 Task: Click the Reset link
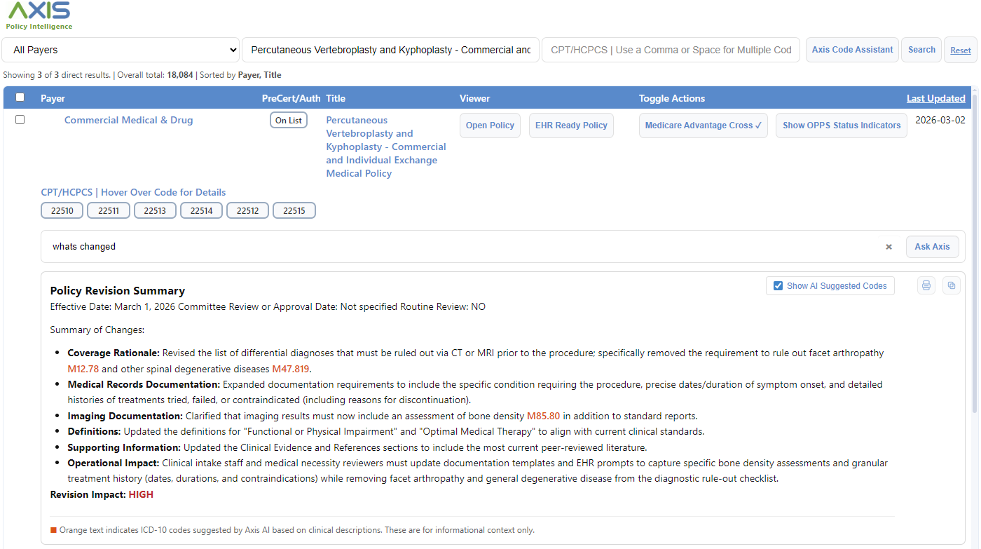point(960,50)
